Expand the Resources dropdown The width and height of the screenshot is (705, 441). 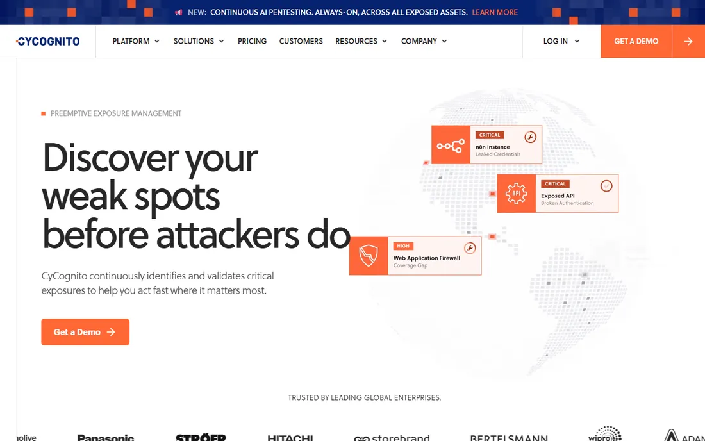point(361,42)
